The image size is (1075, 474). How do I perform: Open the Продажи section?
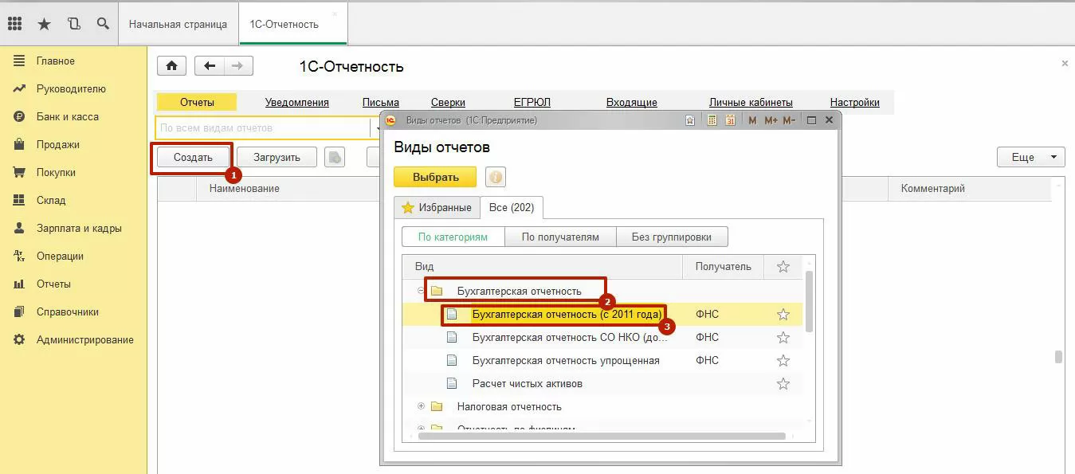(x=58, y=144)
